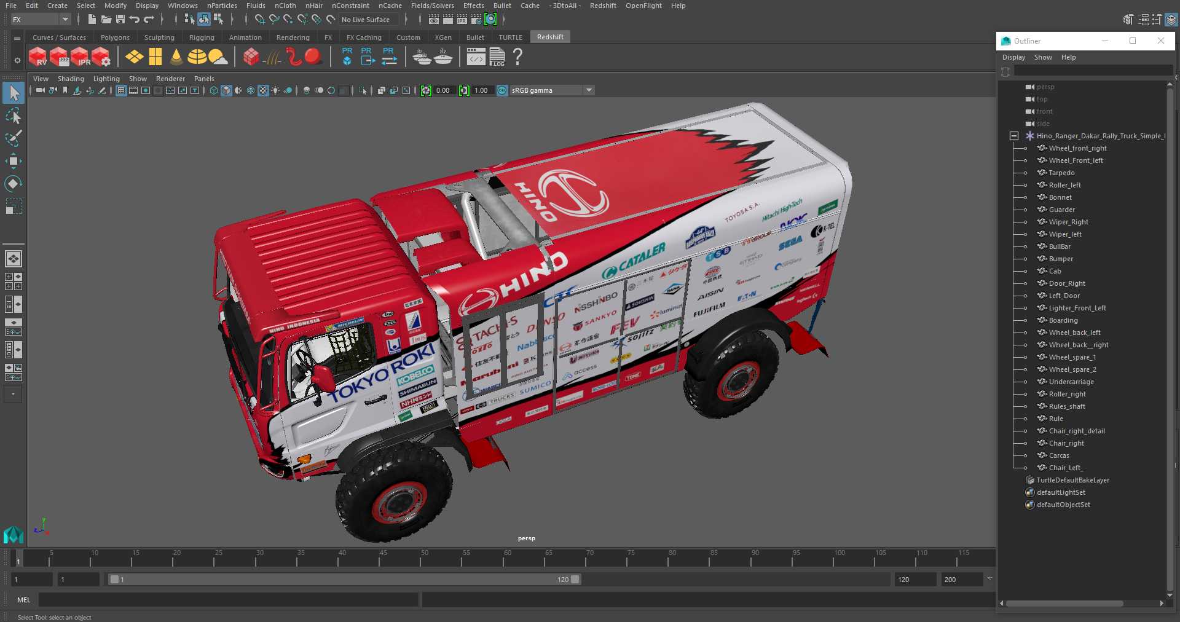Switch to the Polygons shelf tab
This screenshot has width=1180, height=622.
[x=115, y=37]
